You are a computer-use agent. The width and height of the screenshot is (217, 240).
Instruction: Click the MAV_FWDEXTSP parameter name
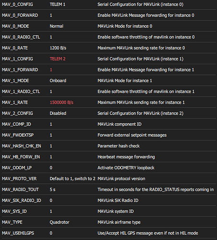(x=18, y=135)
